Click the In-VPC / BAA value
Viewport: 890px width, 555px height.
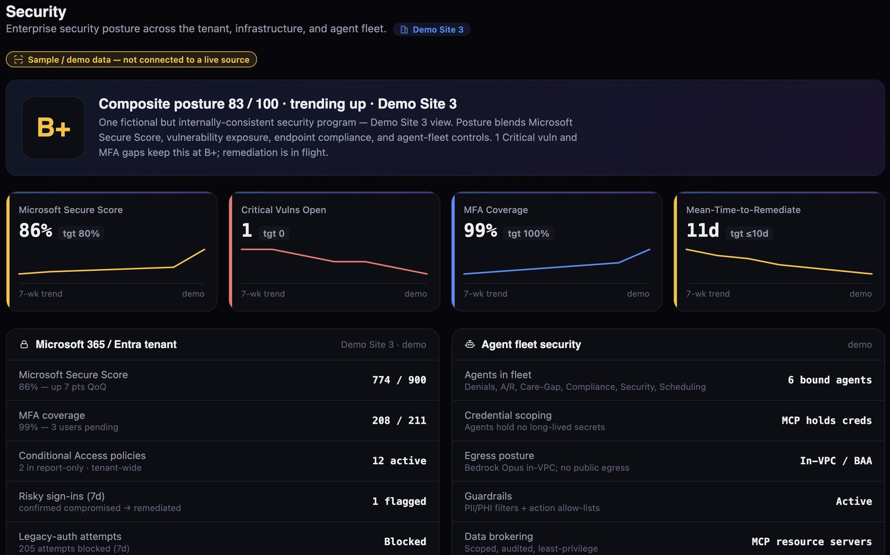836,460
